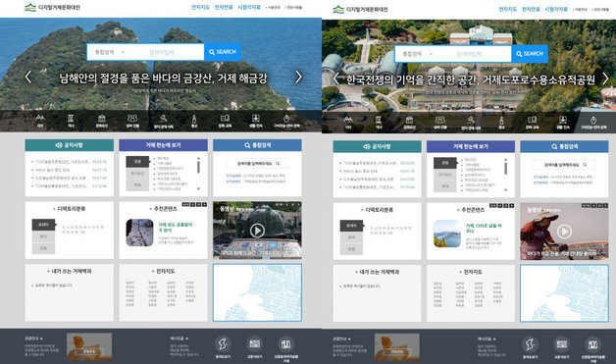Click the rightmost round footer icon, right page
This screenshot has height=364, width=616.
tap(593, 344)
